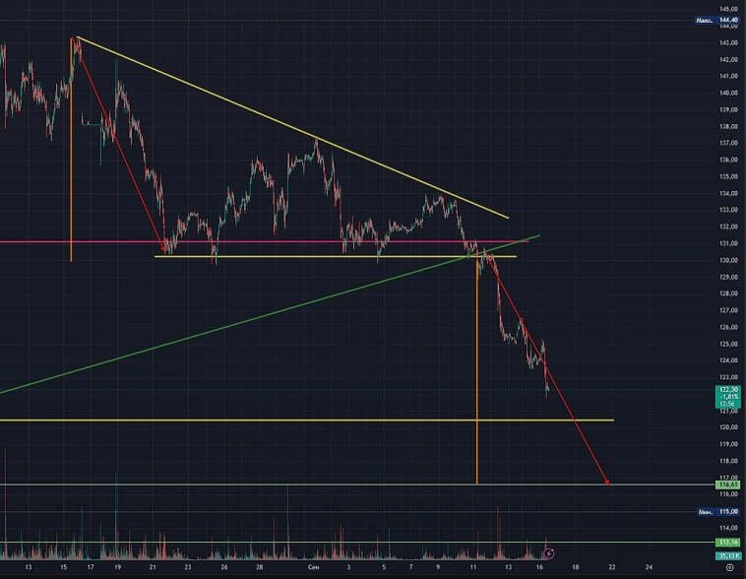This screenshot has width=746, height=579.
Task: Click date 24 on the time axis
Action: tap(649, 567)
